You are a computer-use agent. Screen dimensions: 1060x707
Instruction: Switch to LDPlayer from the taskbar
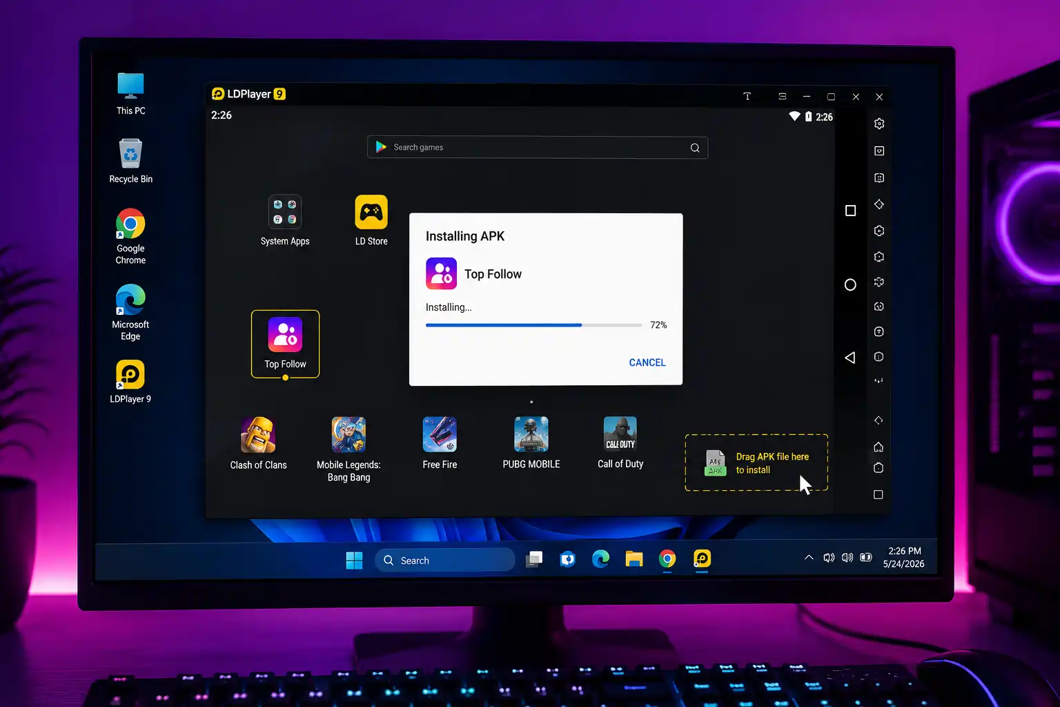702,559
